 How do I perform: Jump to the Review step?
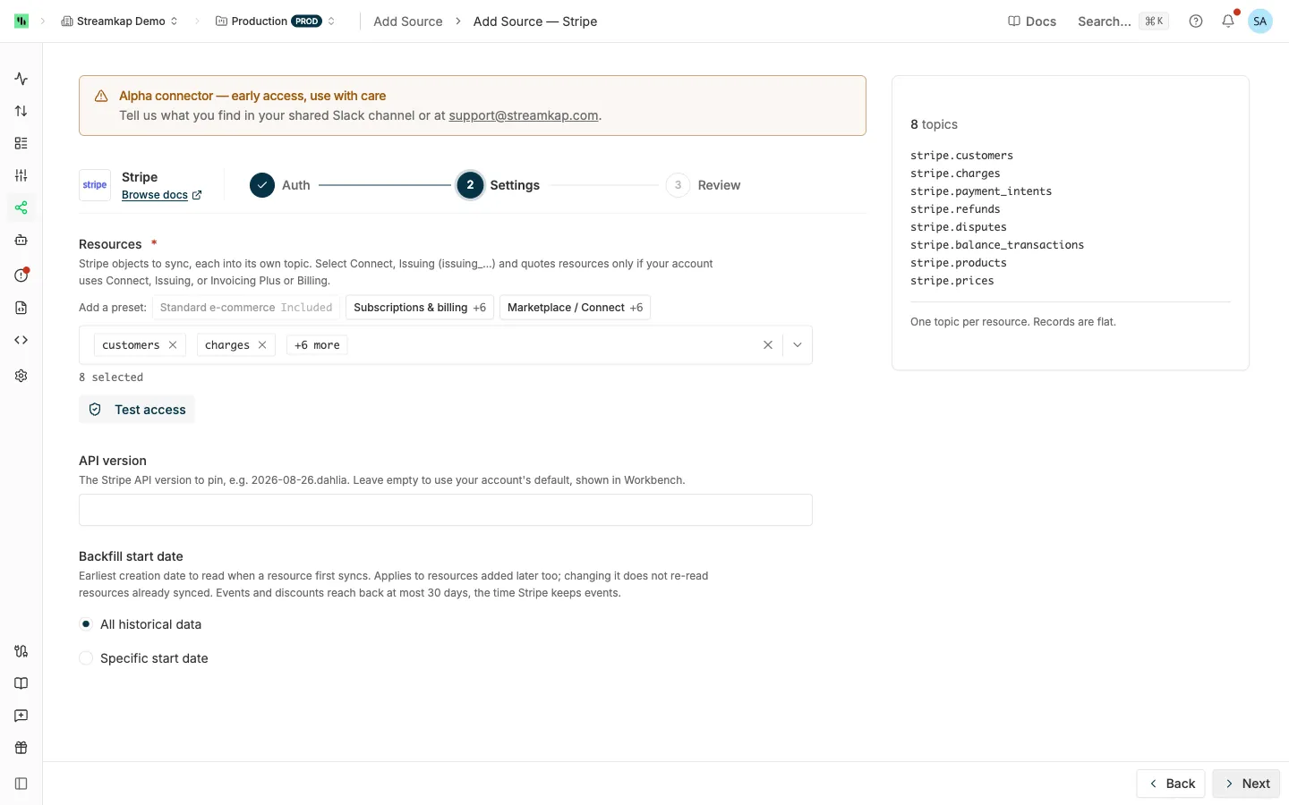[704, 185]
